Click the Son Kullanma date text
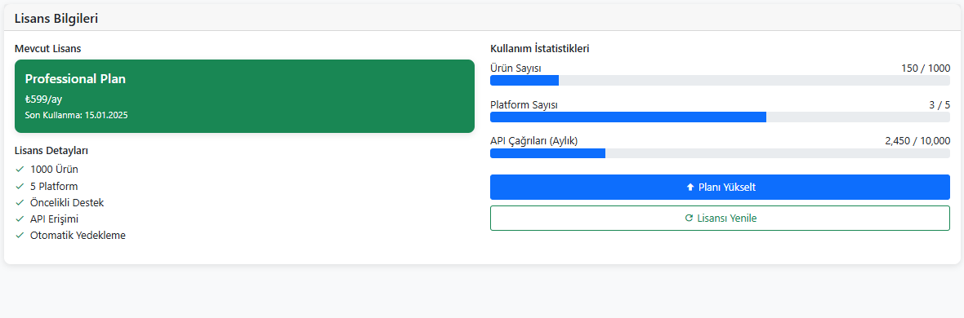 [x=76, y=115]
